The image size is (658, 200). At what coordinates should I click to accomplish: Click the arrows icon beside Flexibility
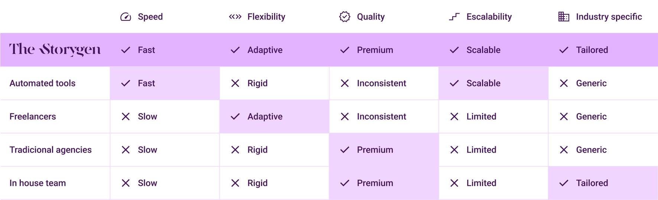pos(235,17)
